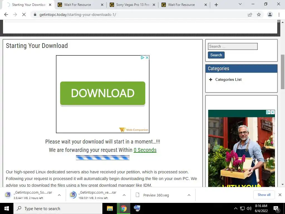Click the scrollbar up arrow
The image size is (285, 214).
click(283, 22)
